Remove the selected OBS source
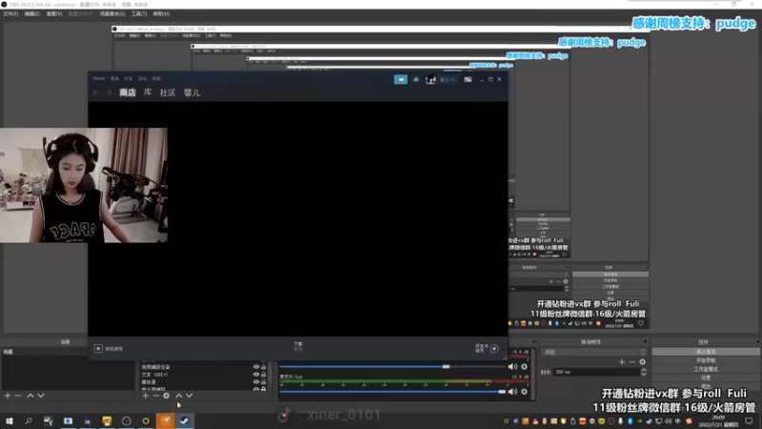 click(155, 396)
